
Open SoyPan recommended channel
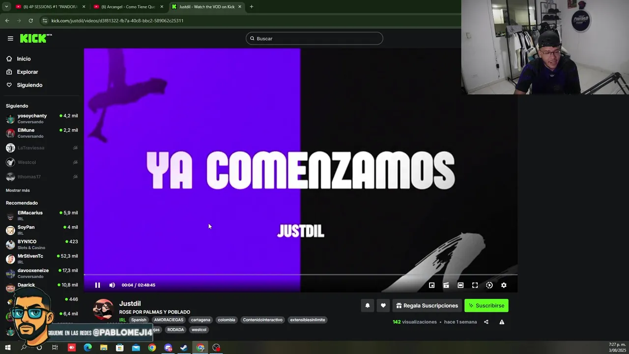pos(42,230)
